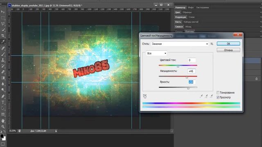Screen dimensions: 262x147
Task: Select the Brush tool
Action: 3,54
